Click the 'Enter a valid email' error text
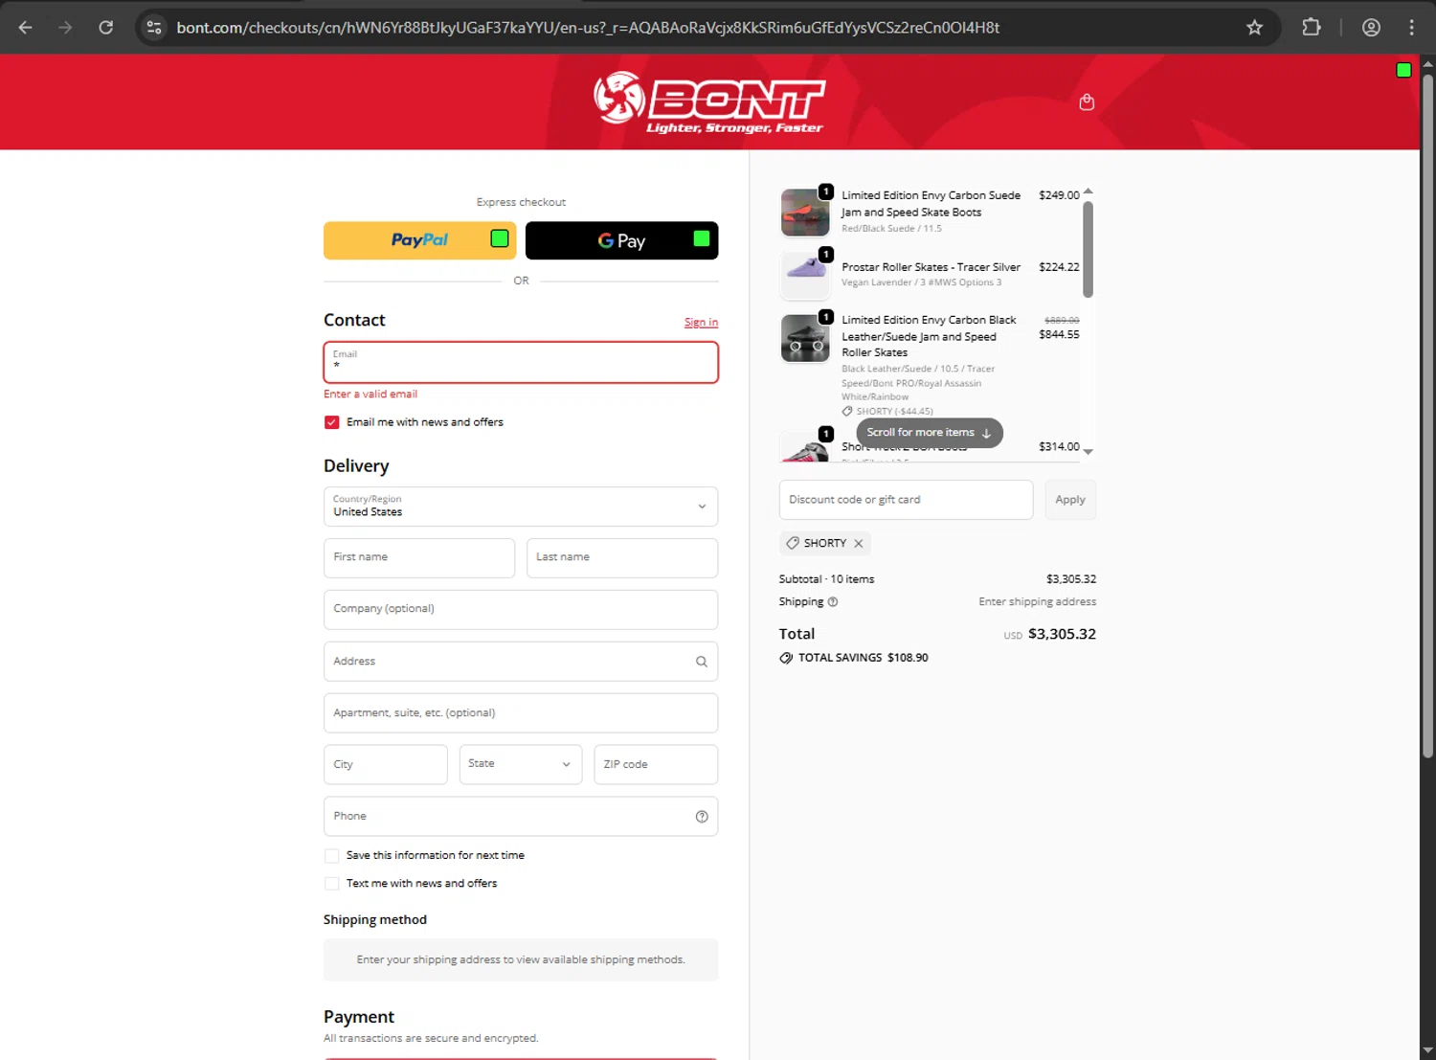Screen dimensions: 1436x1060 tap(370, 395)
